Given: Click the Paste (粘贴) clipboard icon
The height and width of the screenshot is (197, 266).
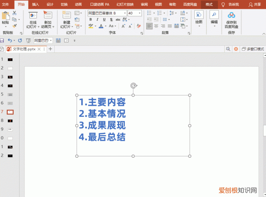Looking at the screenshot, I should 5,16.
